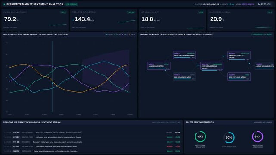Click the US-EAST-QUANT-04 cluster label
276x155 pixels.
click(211, 4)
